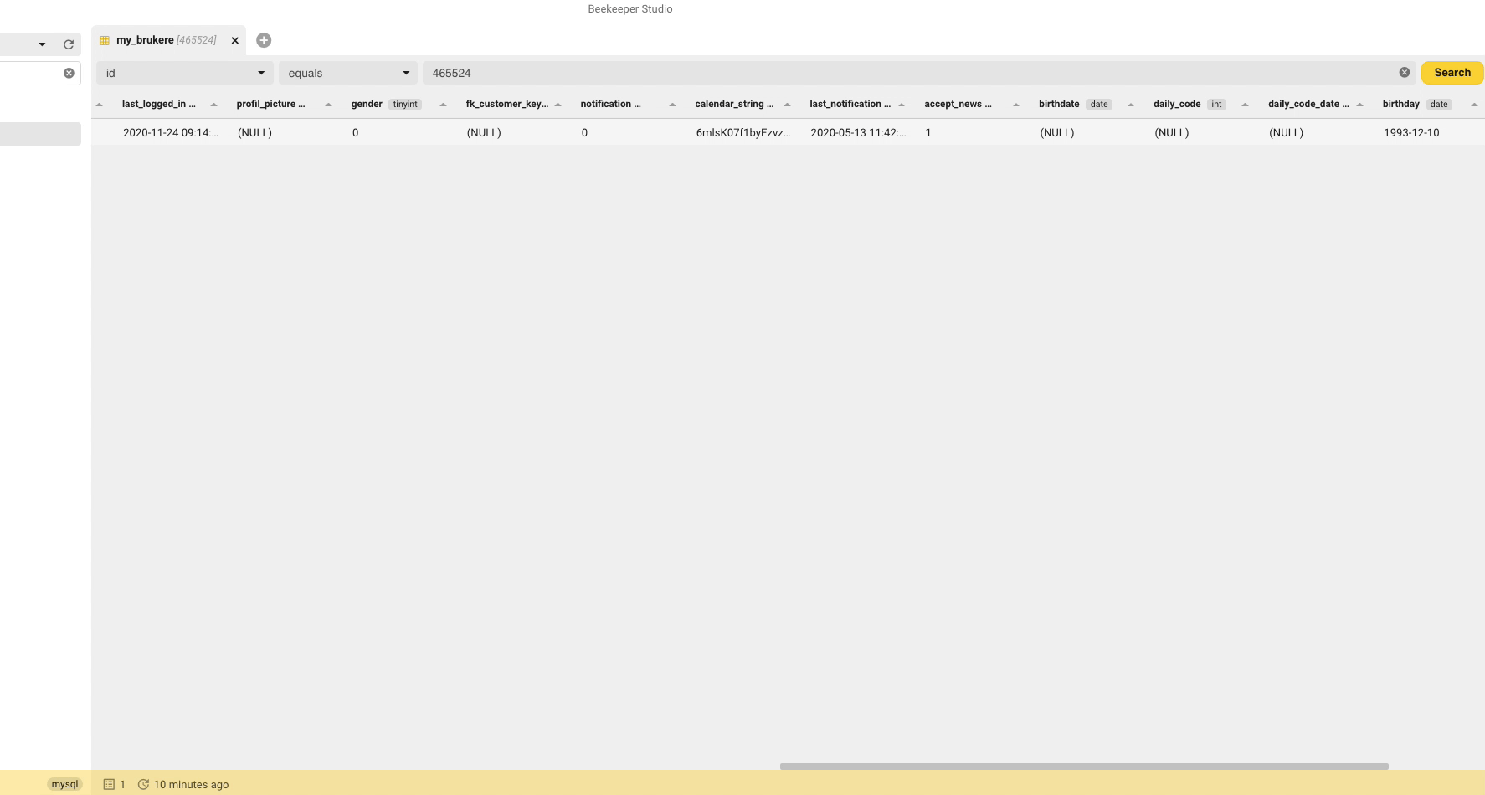
Task: Grab the horizontal table scrollbar
Action: [x=1084, y=767]
